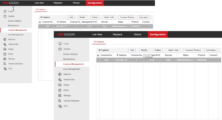Click the Image icon in the front window sidebar
Viewport: 222px width, 120px height.
point(60,85)
